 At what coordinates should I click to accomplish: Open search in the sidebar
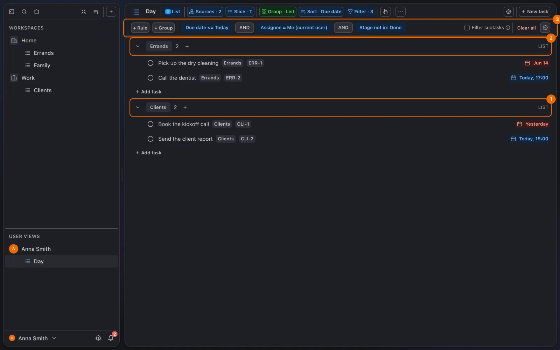24,12
